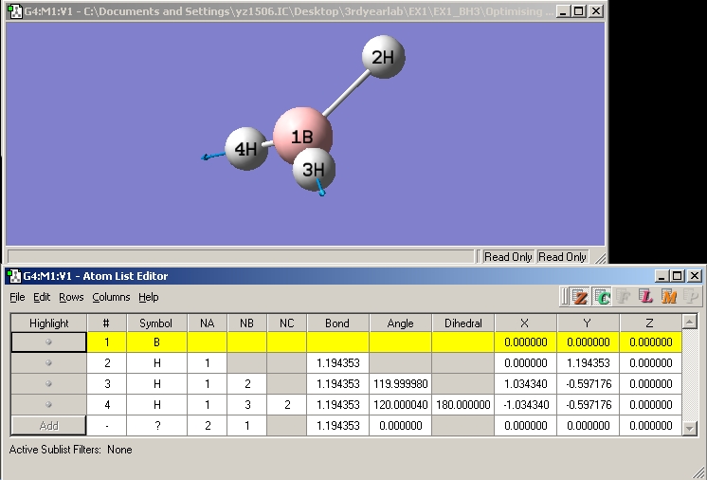Maximize the Atom List Editor window
The width and height of the screenshot is (707, 480).
pos(678,276)
